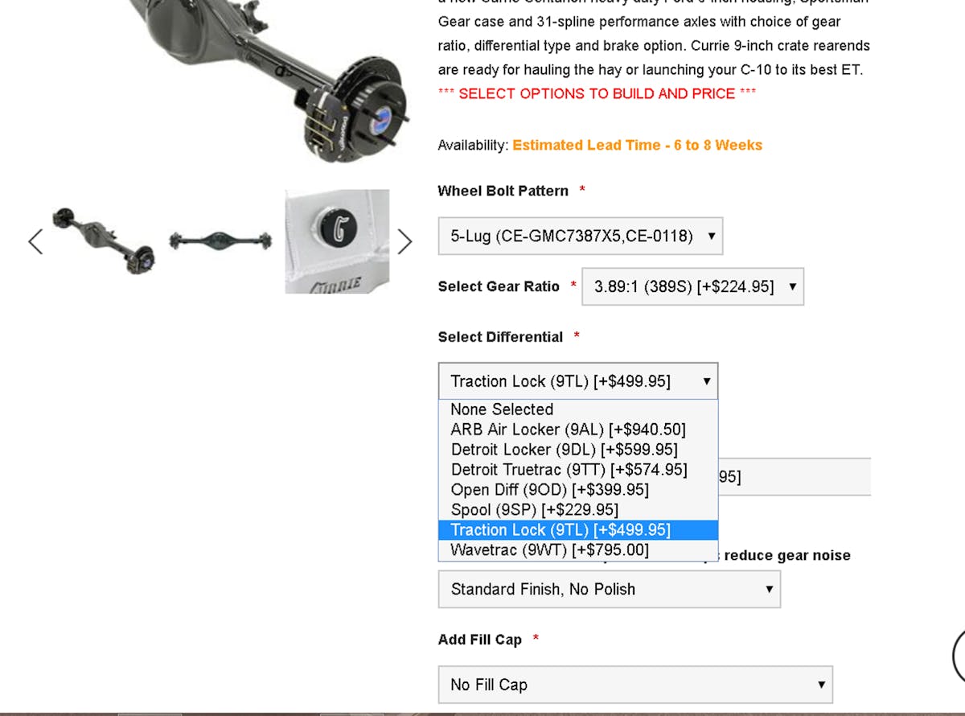Show next product image with right arrow
Screen dimensions: 965x716
click(404, 241)
